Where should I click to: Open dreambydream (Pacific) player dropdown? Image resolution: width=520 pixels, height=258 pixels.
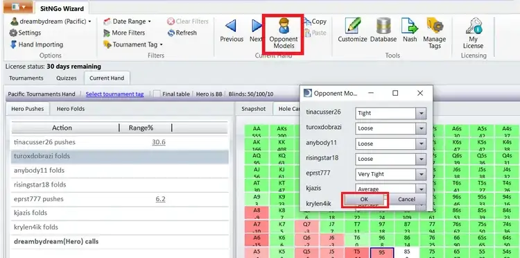click(x=51, y=21)
